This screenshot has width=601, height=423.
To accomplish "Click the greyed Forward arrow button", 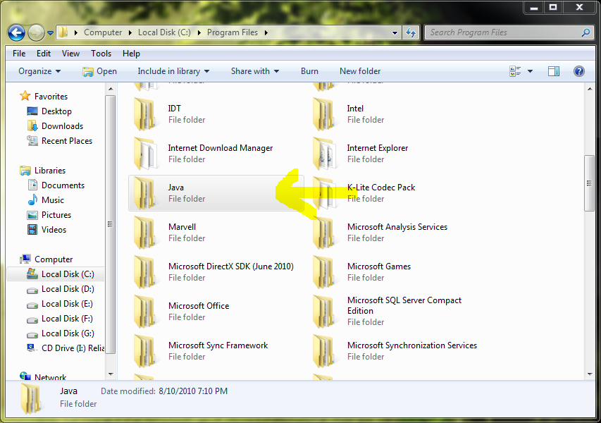I will (x=37, y=32).
